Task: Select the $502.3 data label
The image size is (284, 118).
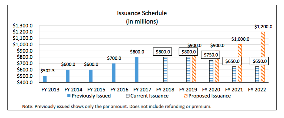Action: pos(48,71)
